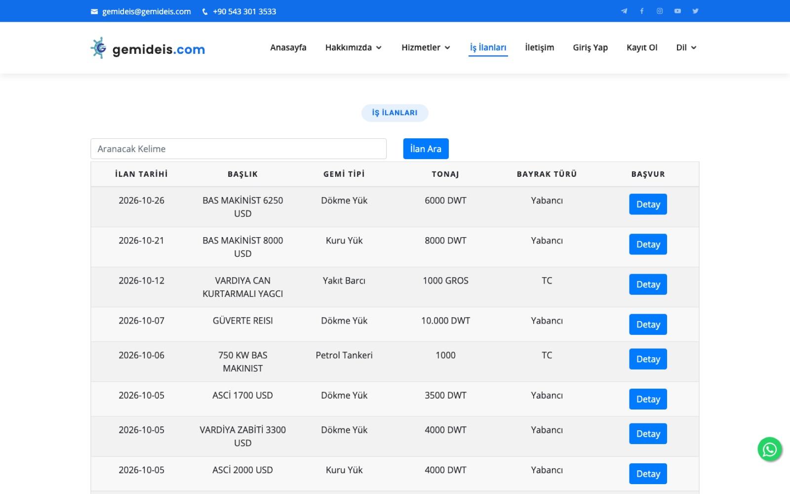
Task: Open Detay for 750 KW BAS MAKINIST
Action: tap(648, 359)
